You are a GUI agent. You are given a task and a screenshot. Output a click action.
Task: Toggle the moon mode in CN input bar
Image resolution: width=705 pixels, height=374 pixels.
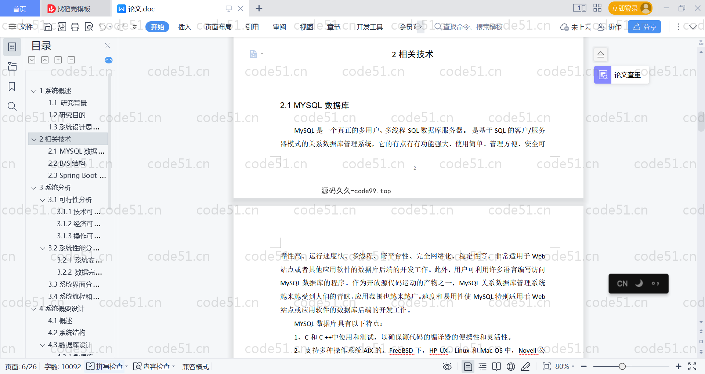pyautogui.click(x=639, y=283)
